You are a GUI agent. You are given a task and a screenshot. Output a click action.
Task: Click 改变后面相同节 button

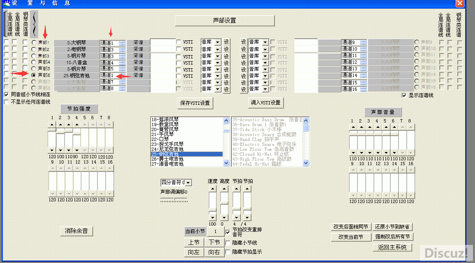pyautogui.click(x=351, y=227)
